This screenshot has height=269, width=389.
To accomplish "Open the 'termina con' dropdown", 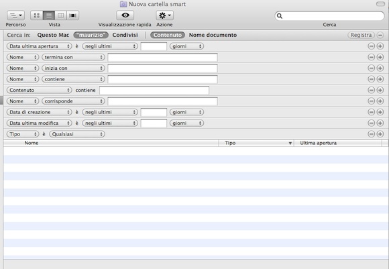I will pos(73,57).
